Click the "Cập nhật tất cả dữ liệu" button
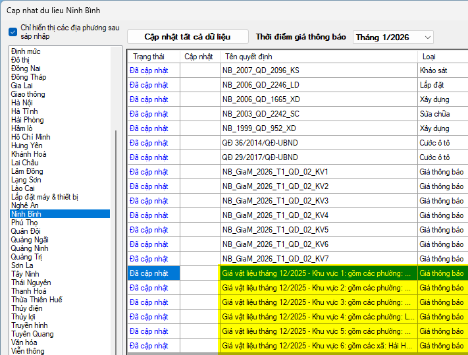Viewport: 468px width, 355px height. (x=188, y=37)
